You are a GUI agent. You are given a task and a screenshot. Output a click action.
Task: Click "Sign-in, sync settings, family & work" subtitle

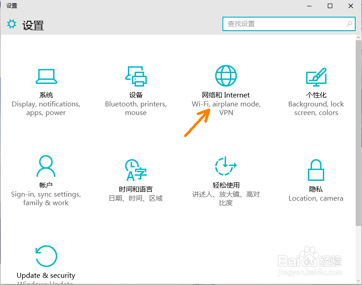(45, 198)
